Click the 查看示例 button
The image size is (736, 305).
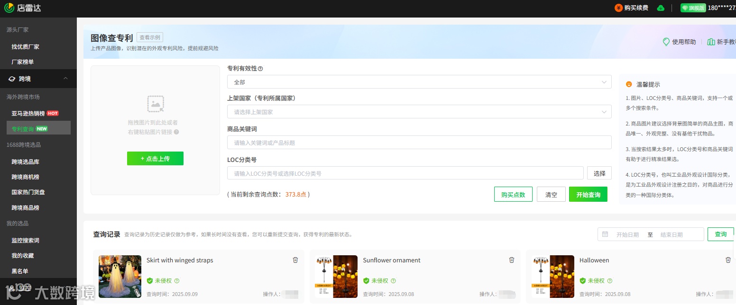150,37
